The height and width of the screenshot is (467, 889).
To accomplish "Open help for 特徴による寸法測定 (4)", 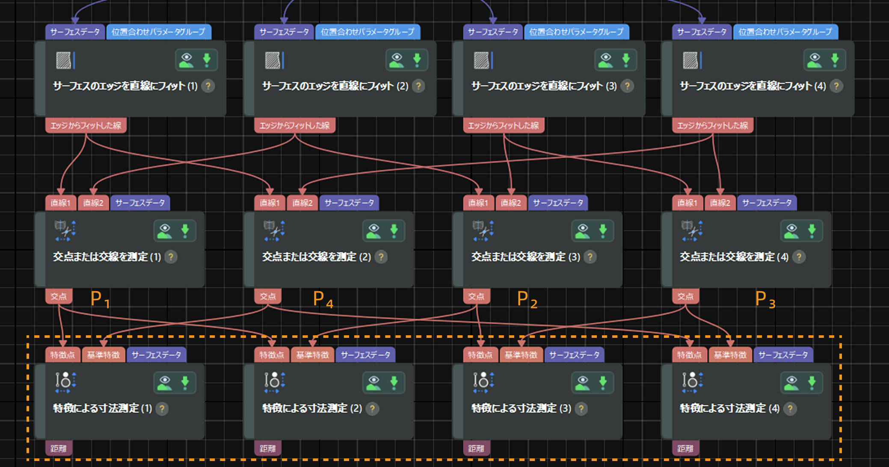I will 790,409.
